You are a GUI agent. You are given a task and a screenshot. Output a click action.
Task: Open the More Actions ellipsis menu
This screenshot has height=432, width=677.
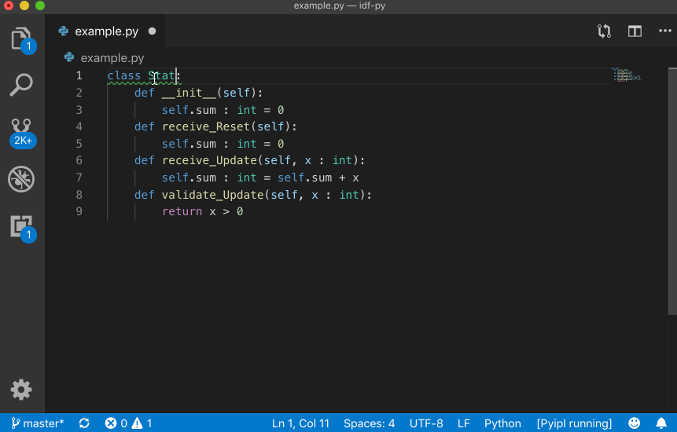point(665,31)
